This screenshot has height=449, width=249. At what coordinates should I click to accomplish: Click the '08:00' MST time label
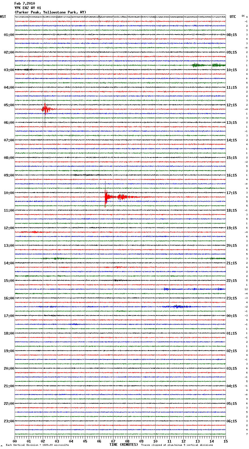click(x=9, y=158)
